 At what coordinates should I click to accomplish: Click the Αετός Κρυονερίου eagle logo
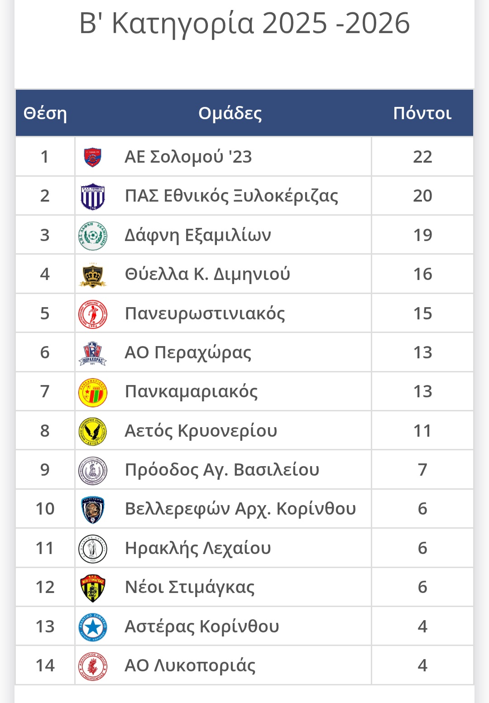tap(92, 431)
